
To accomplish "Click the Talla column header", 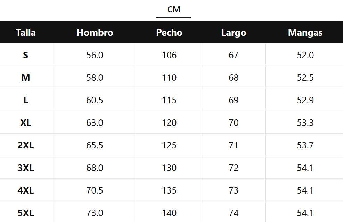I will coord(26,33).
